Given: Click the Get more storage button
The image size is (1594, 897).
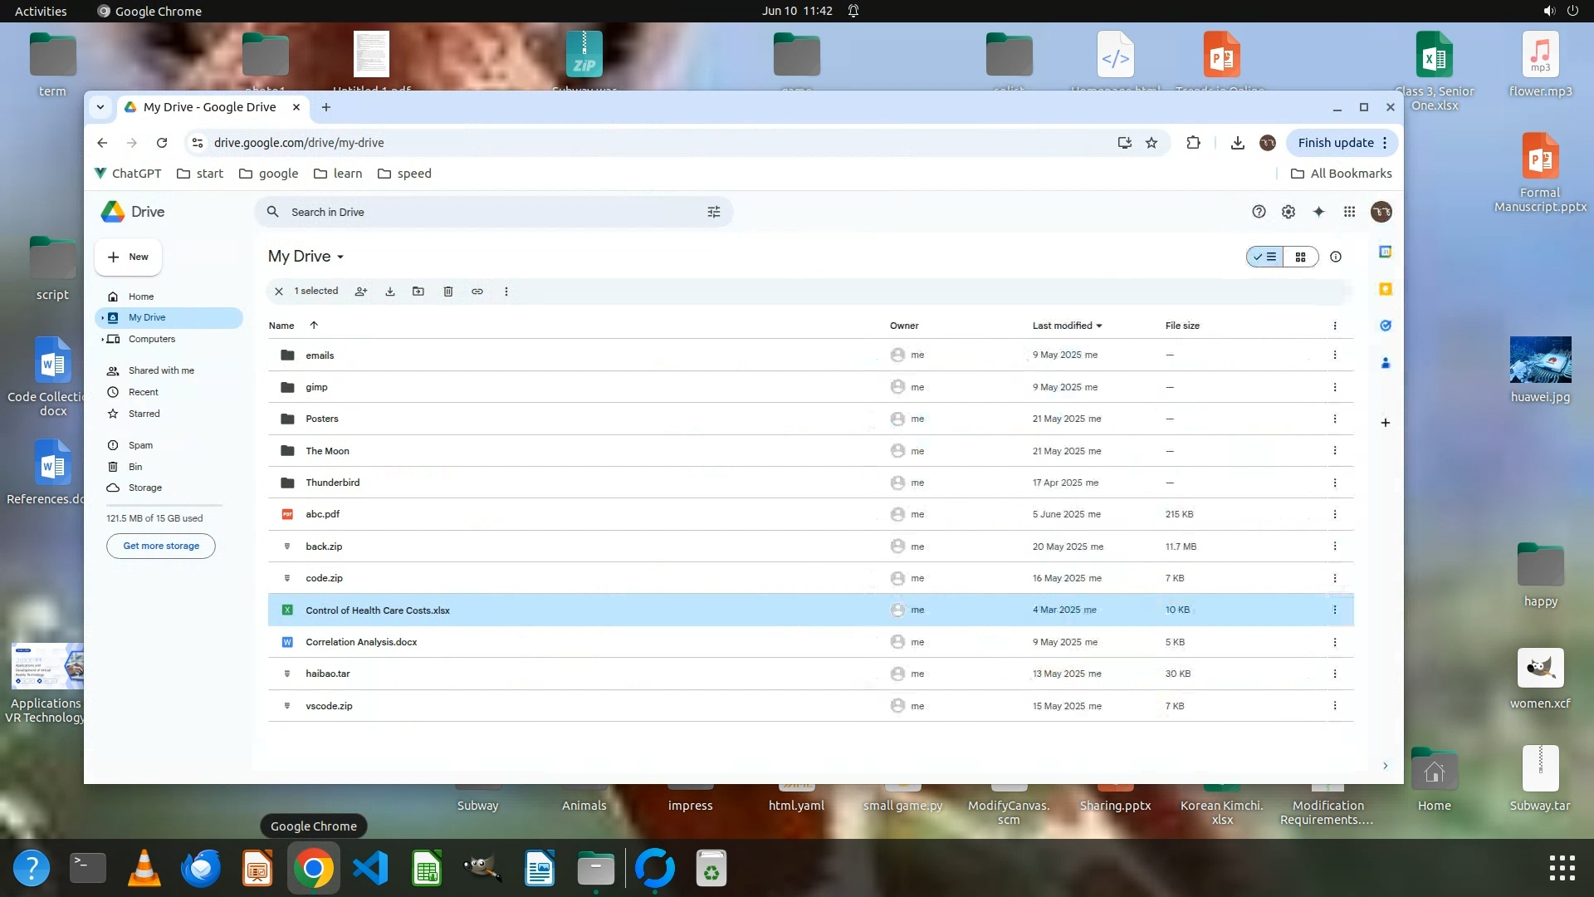Looking at the screenshot, I should click(161, 546).
